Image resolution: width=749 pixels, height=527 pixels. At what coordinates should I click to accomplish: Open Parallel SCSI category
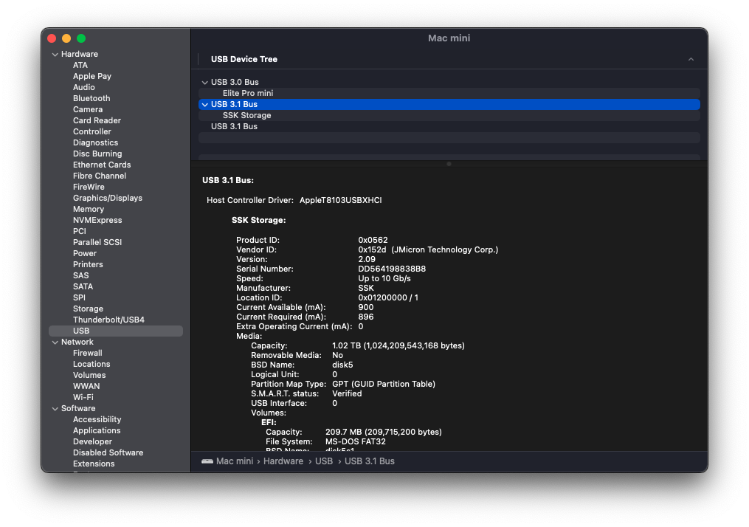97,242
